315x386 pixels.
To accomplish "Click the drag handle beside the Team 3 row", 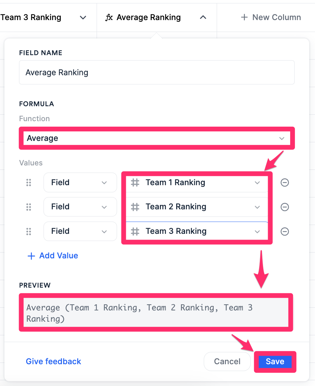I will pyautogui.click(x=29, y=231).
